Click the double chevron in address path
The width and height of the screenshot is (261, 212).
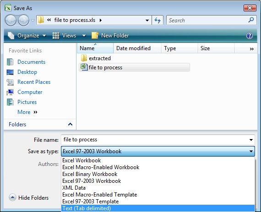49,20
